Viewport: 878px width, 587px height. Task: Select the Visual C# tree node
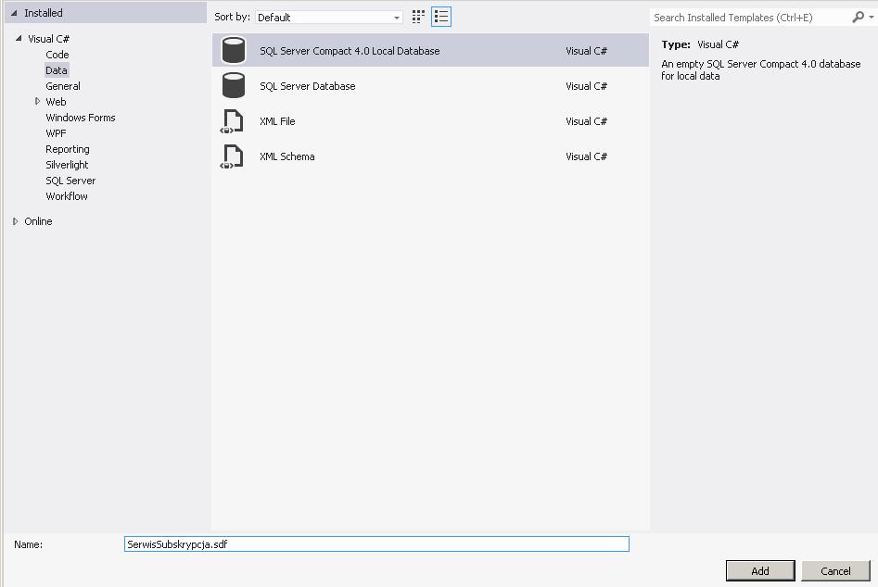[x=49, y=39]
